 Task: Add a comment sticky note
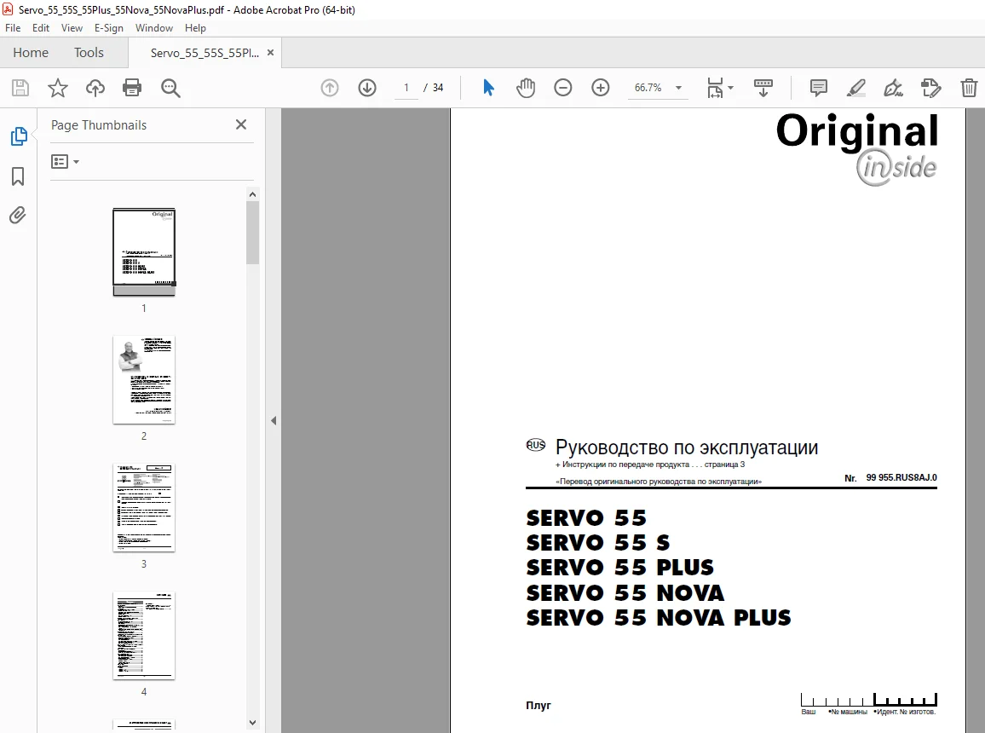point(819,88)
